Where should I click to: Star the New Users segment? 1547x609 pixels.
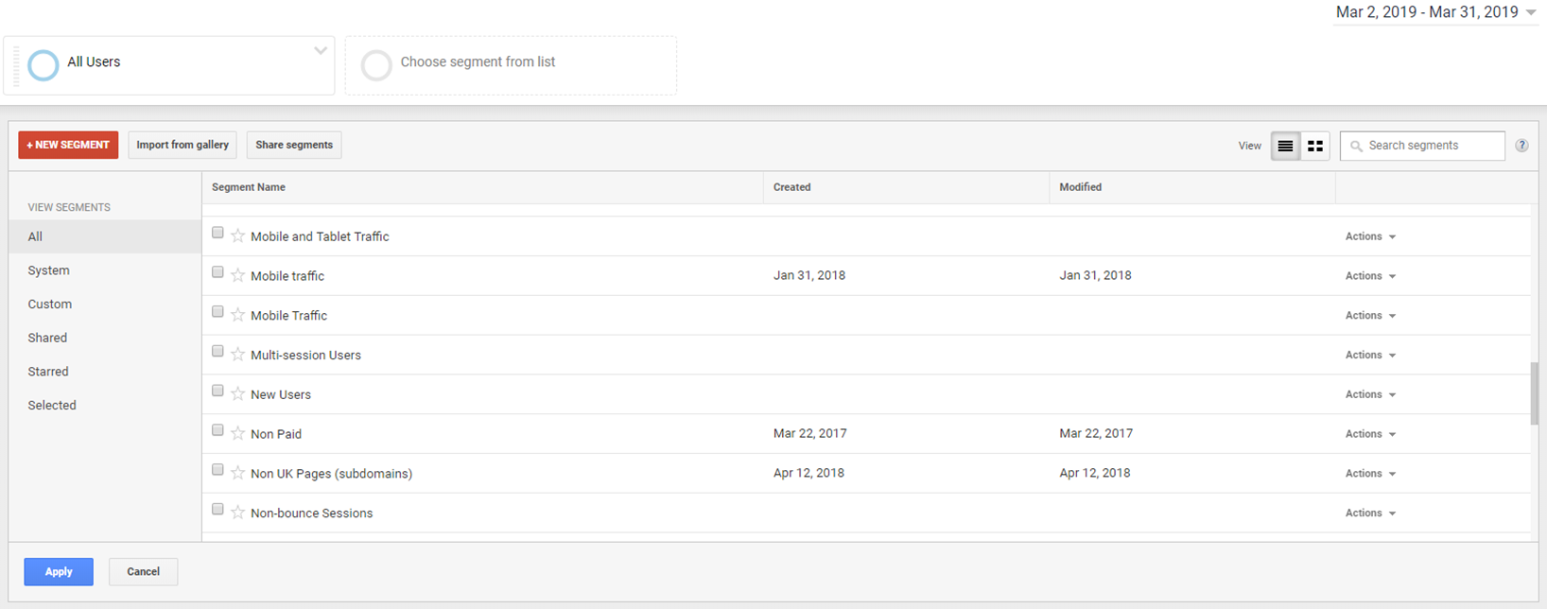[x=238, y=394]
